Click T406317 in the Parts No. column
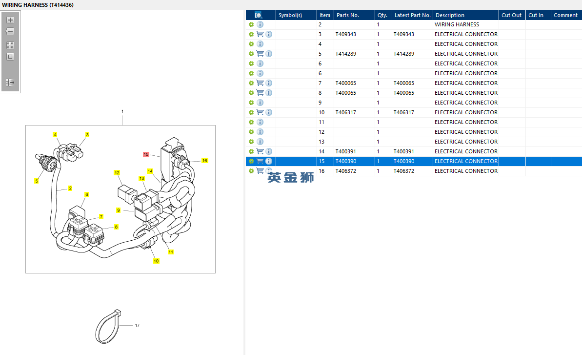 (x=345, y=112)
